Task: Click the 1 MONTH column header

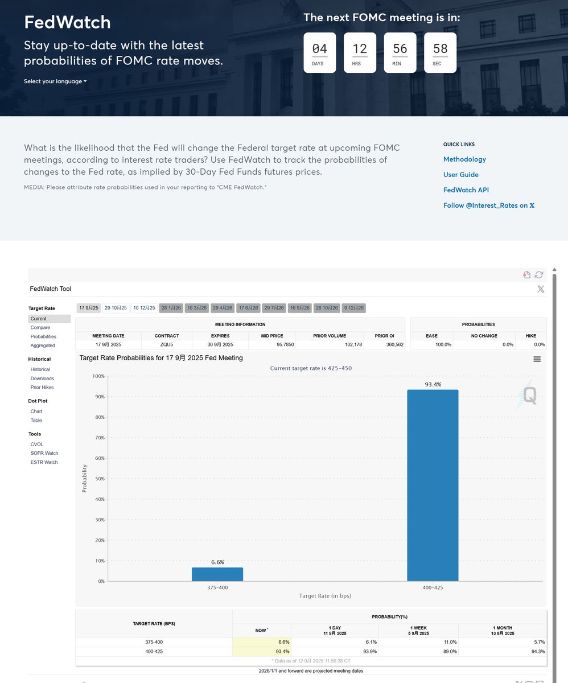Action: [503, 630]
